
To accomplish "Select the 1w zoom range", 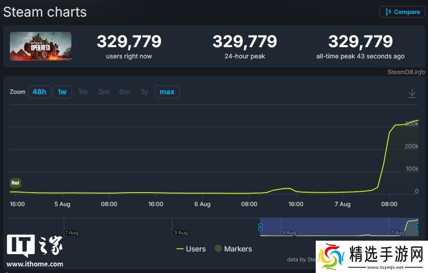I will coord(62,92).
